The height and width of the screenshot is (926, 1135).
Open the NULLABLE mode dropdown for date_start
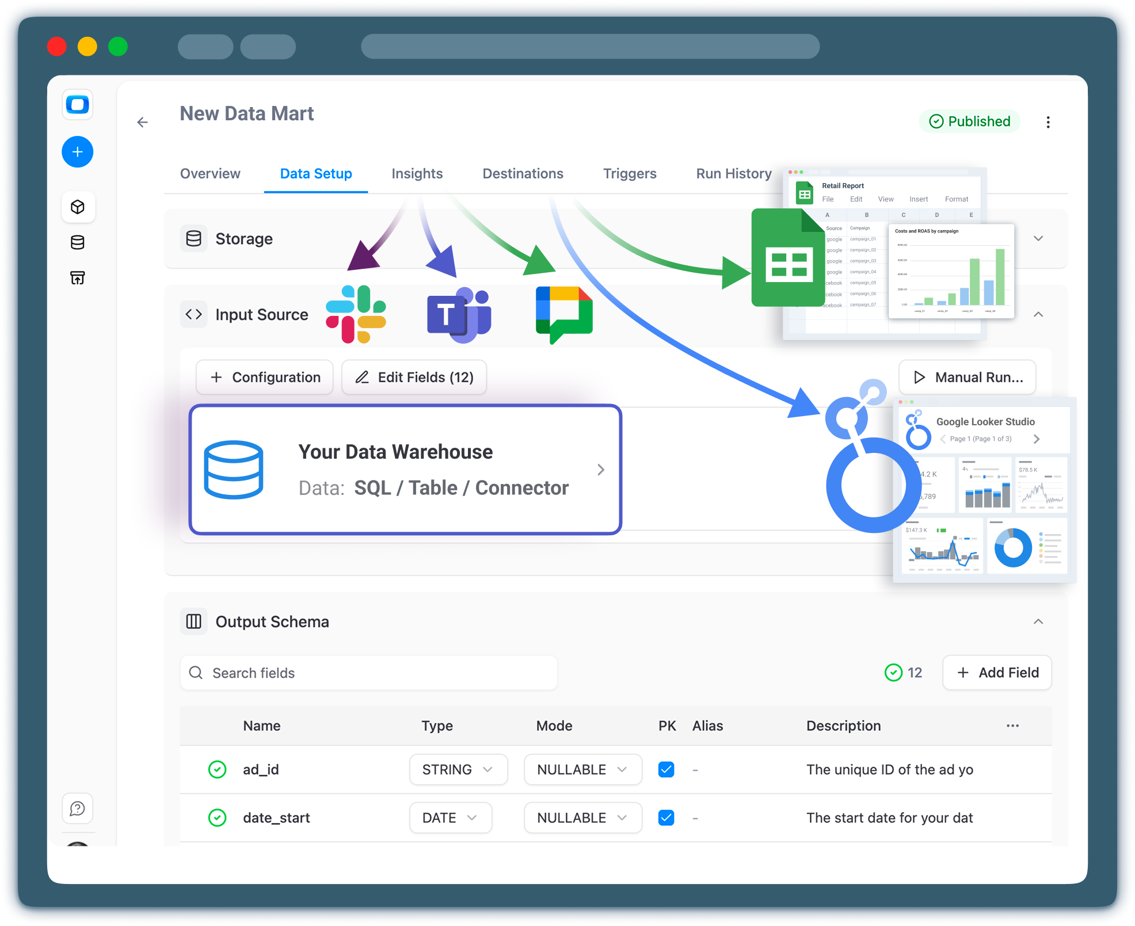[x=582, y=818]
